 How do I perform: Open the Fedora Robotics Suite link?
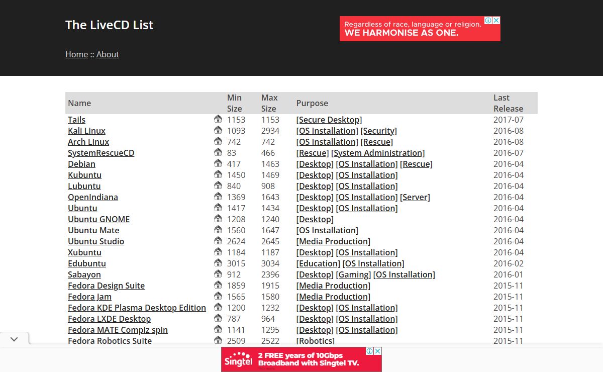(110, 341)
